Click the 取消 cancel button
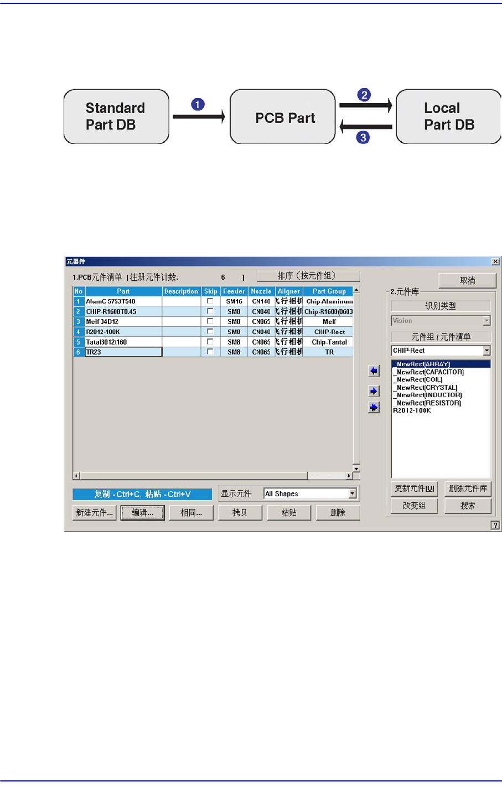The image size is (502, 787). 468,281
